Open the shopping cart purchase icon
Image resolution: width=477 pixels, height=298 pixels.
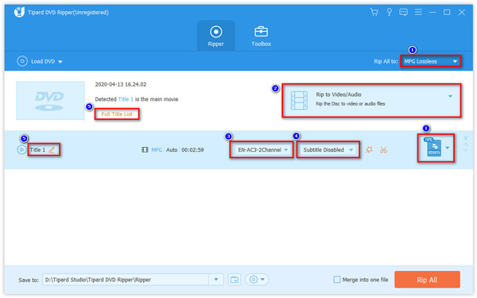coord(374,12)
